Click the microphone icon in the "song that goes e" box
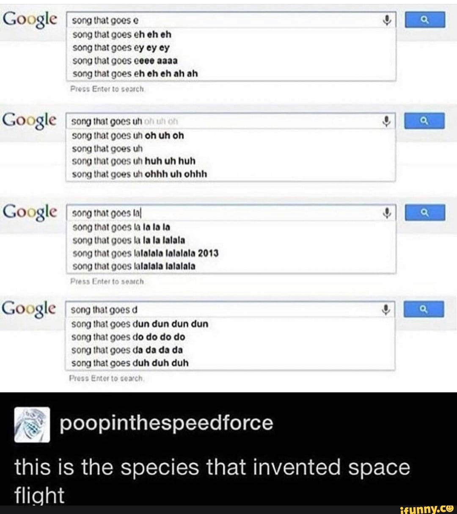 pos(386,20)
